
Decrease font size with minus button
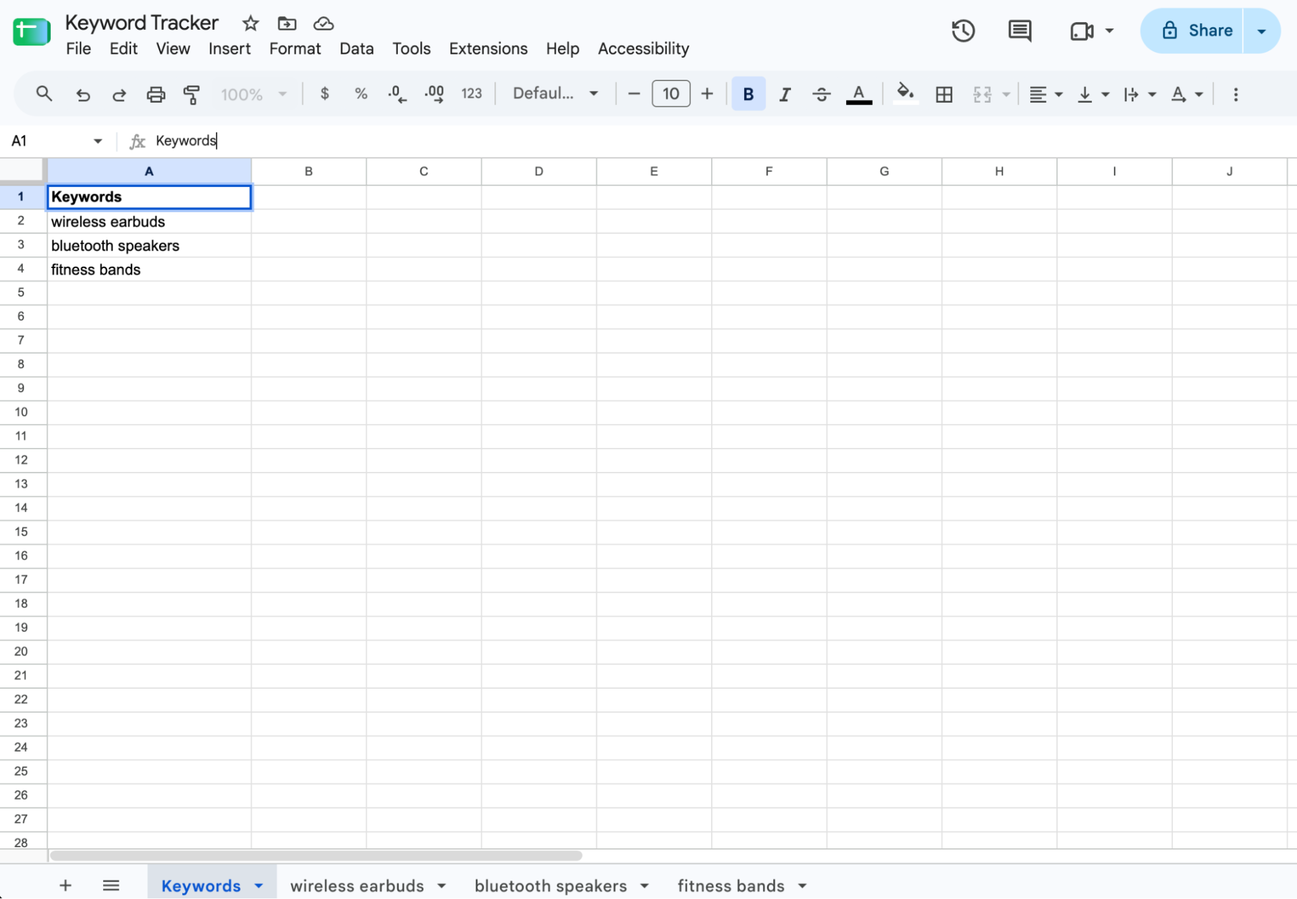coord(633,94)
